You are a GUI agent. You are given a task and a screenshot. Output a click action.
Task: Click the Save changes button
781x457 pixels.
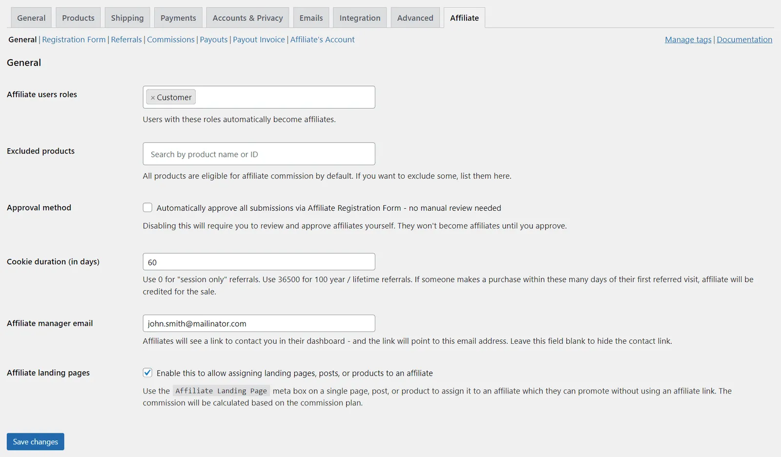coord(36,442)
